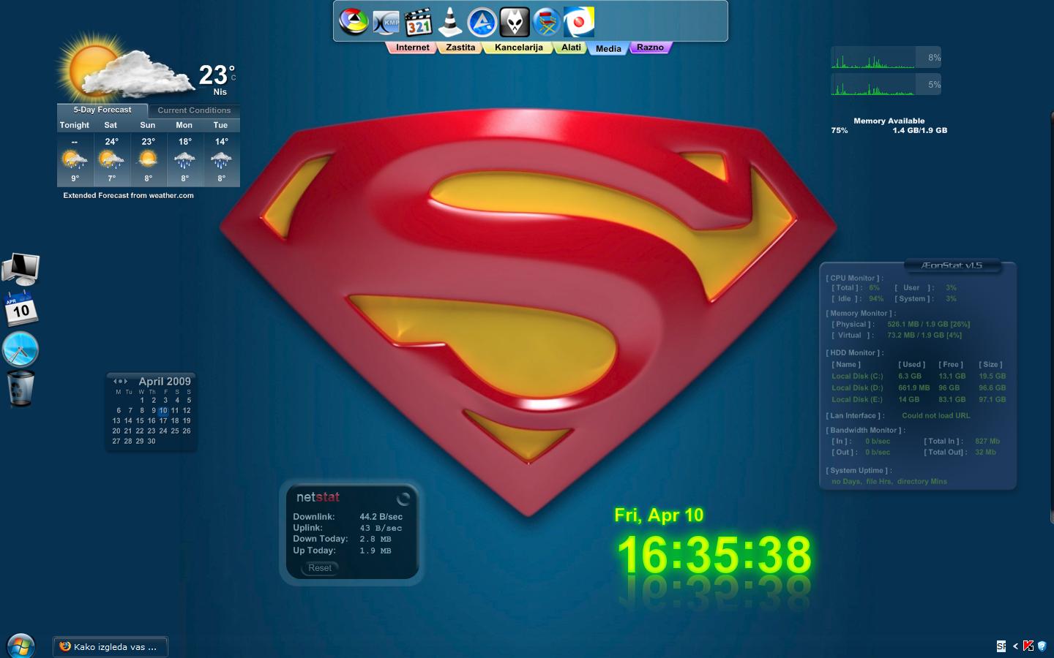Click the SR language indicator in tray

[x=1001, y=646]
